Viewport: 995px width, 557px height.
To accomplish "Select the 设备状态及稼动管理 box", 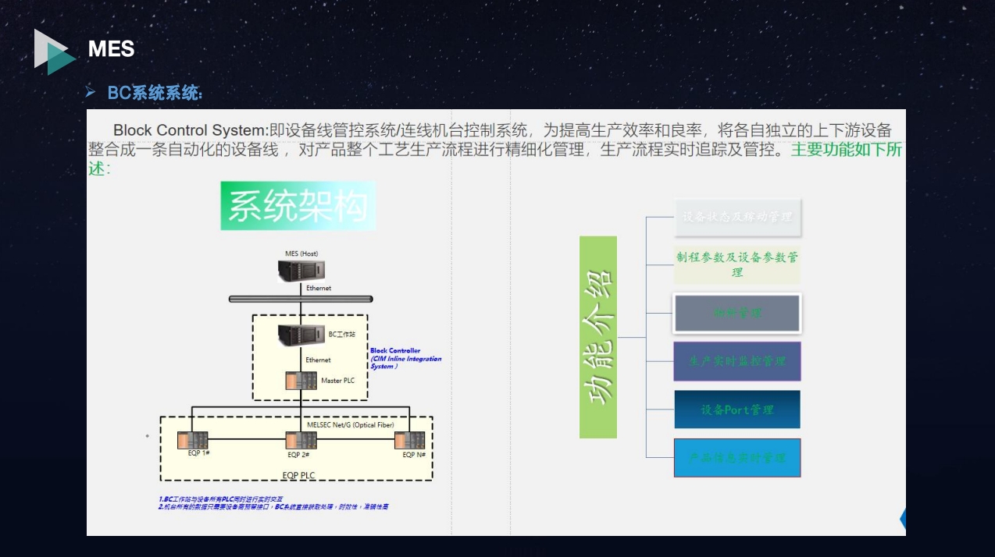I will [737, 218].
